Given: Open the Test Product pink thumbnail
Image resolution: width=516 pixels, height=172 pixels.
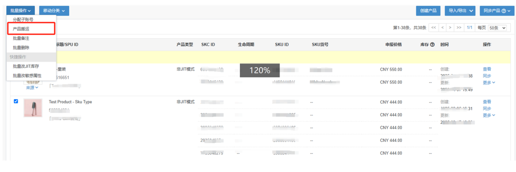Looking at the screenshot, I should coord(33,108).
